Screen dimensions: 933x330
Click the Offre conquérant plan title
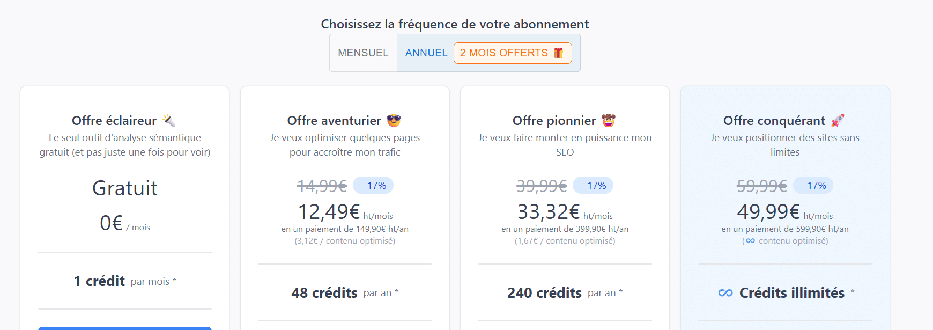[x=774, y=121]
